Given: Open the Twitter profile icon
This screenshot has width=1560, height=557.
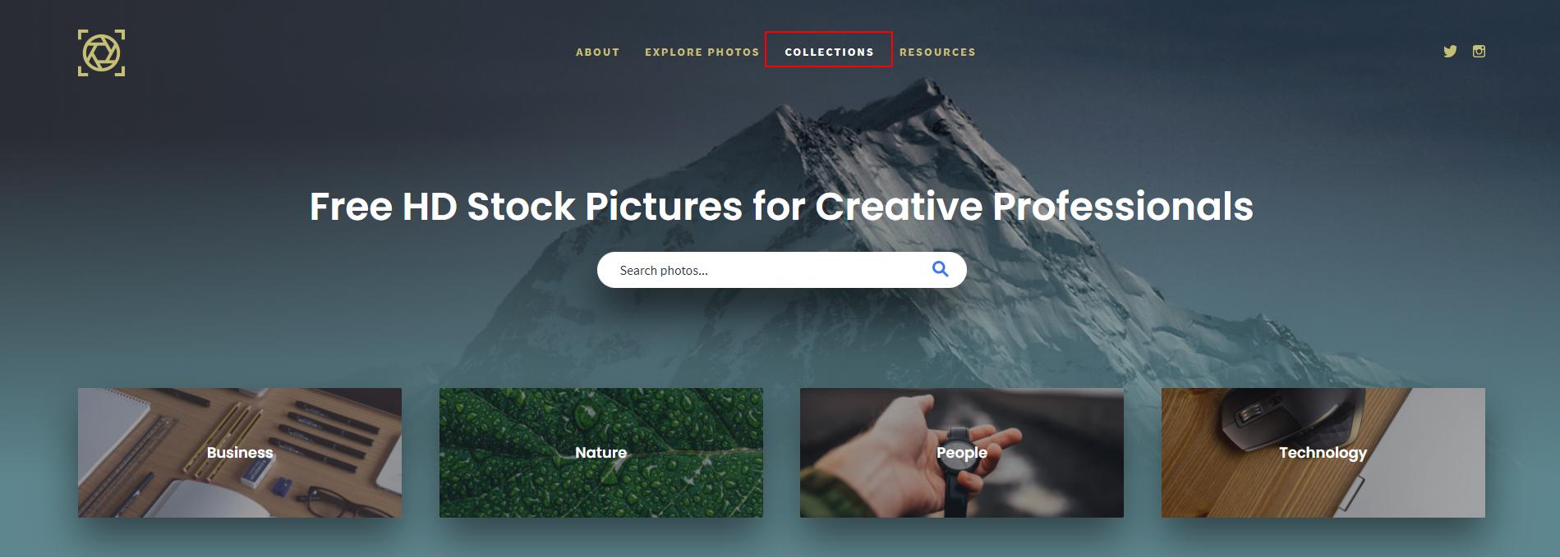Looking at the screenshot, I should point(1450,52).
